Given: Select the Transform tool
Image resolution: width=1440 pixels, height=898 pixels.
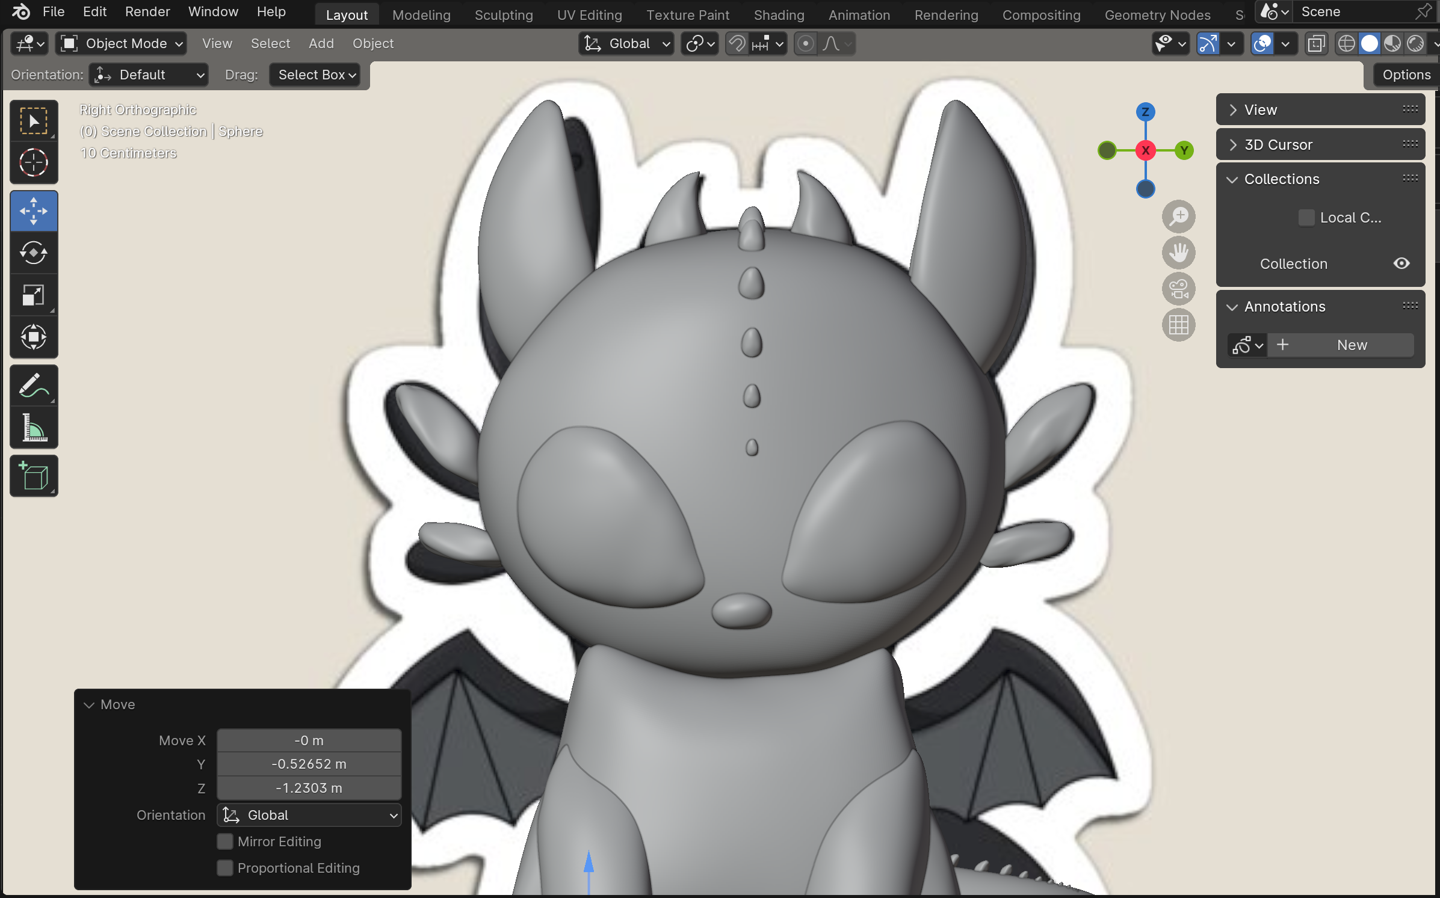Looking at the screenshot, I should tap(34, 337).
